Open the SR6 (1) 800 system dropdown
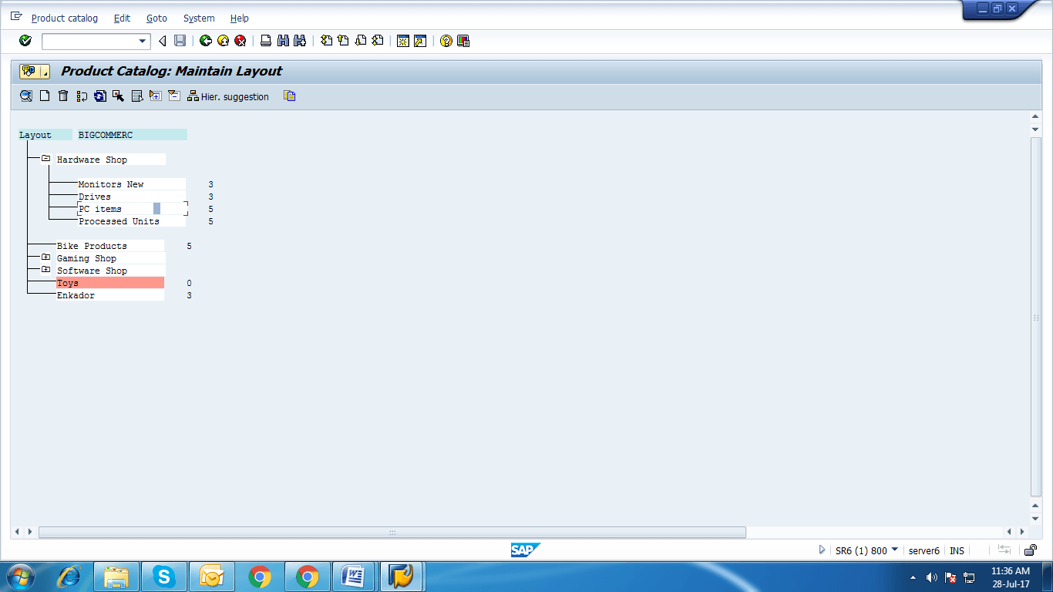Viewport: 1053px width, 592px height. (895, 550)
